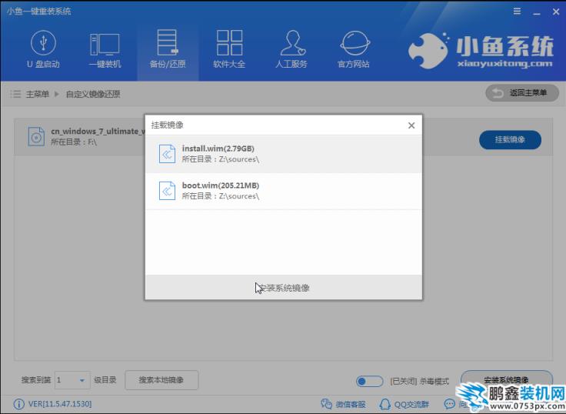Screen dimensions: 566x414
Task: Click the 小鱼系统 logo
Action: click(481, 51)
